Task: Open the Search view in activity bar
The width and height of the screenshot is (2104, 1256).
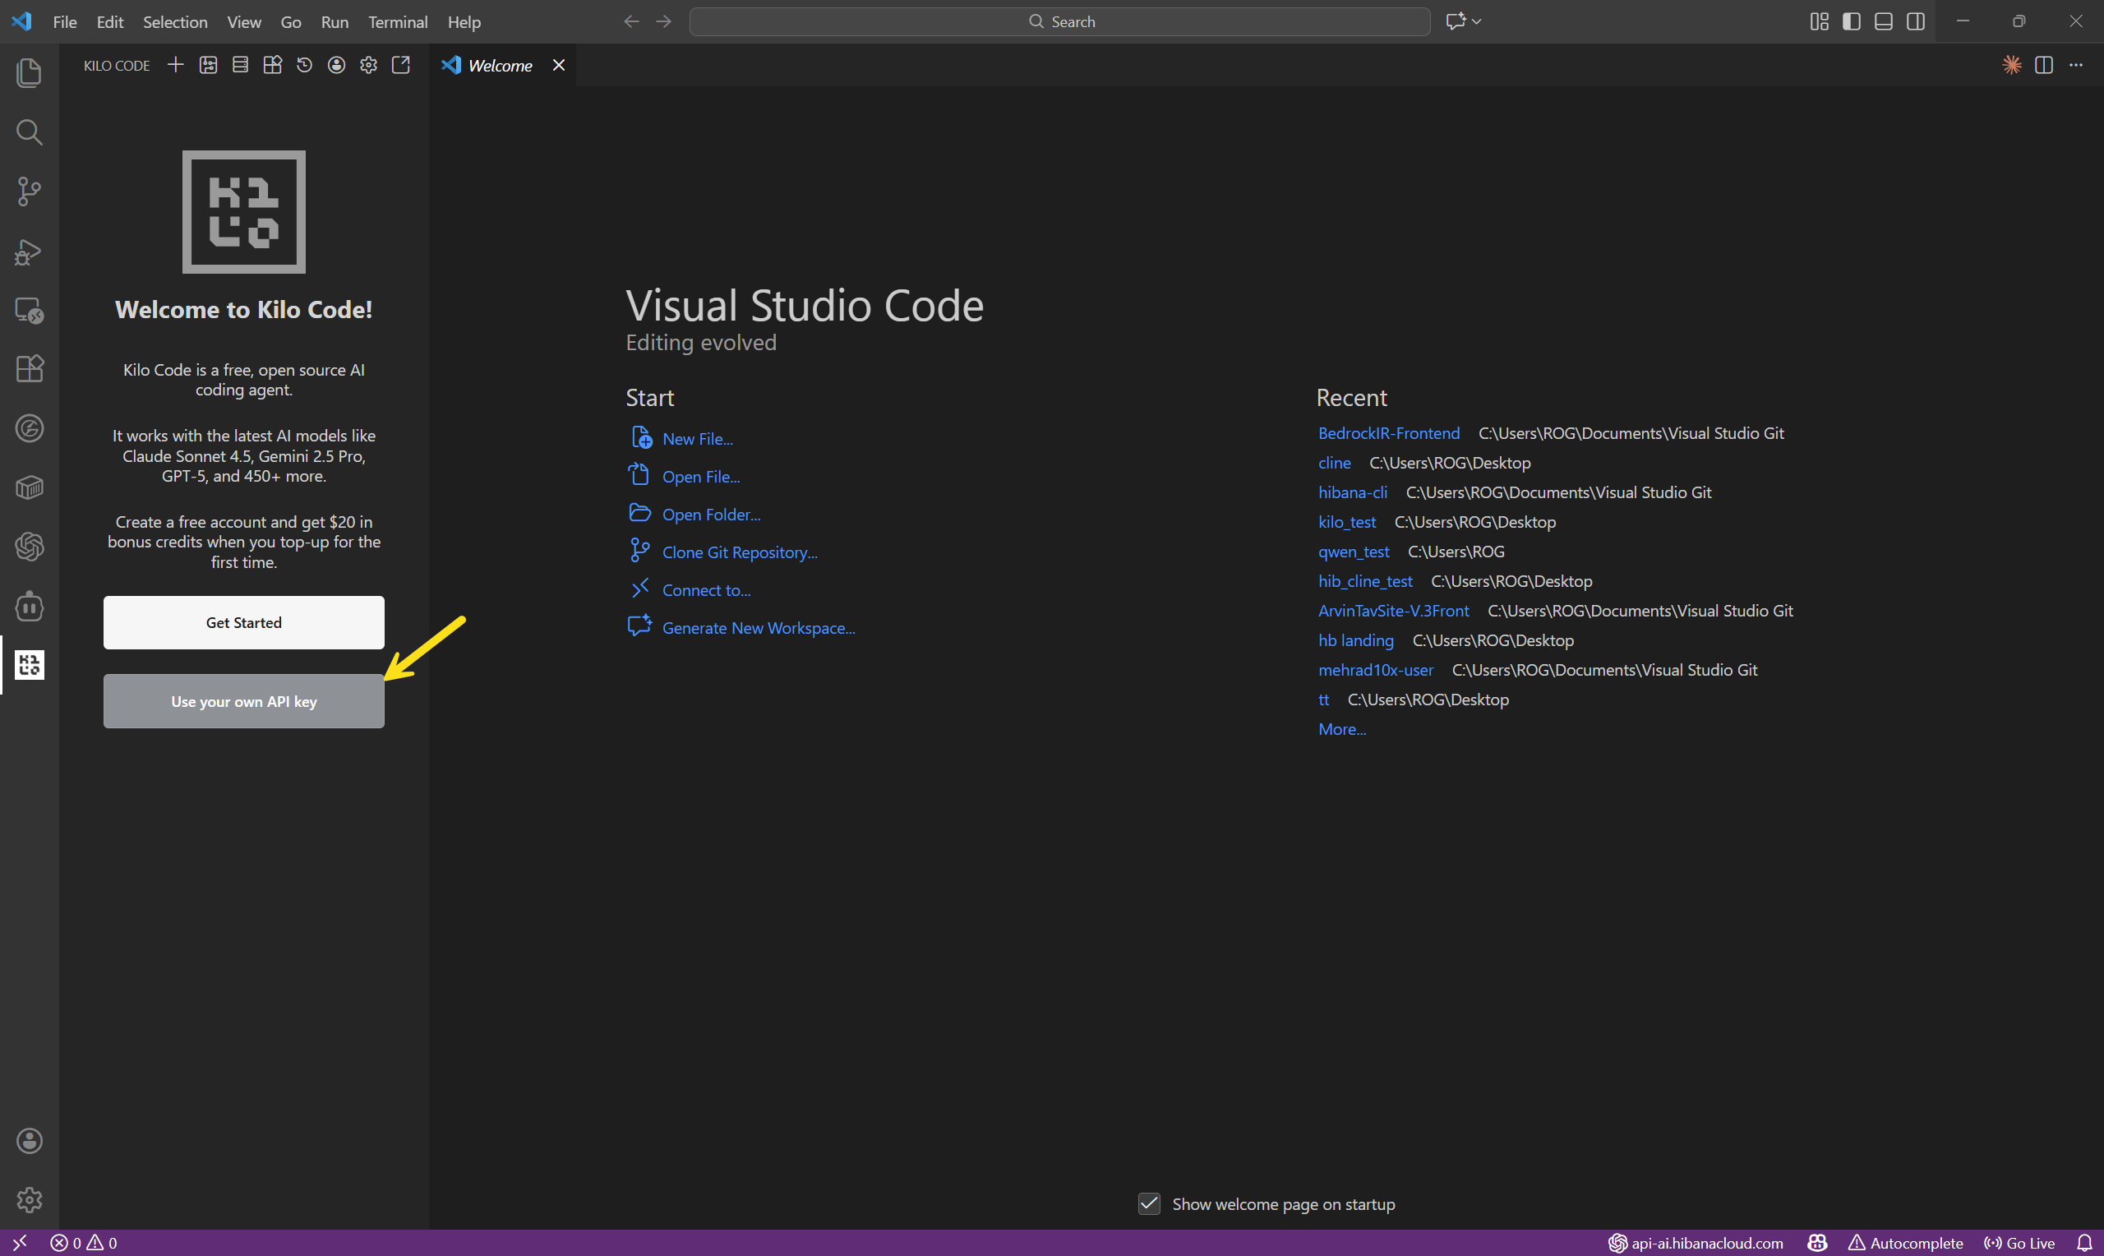Action: pos(30,132)
